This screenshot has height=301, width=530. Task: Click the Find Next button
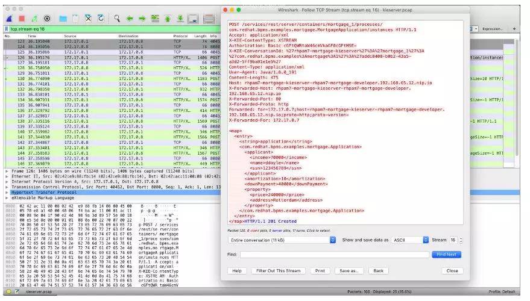click(x=447, y=255)
